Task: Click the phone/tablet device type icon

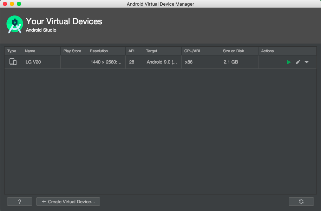Action: coord(13,62)
